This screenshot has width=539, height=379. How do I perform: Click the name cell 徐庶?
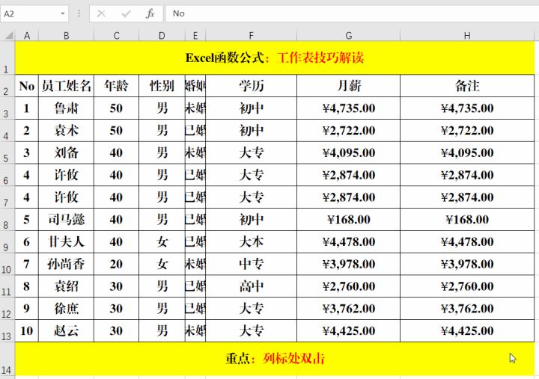[67, 309]
